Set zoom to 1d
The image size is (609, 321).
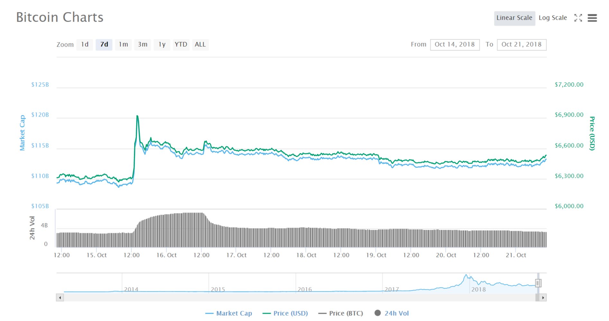[85, 45]
